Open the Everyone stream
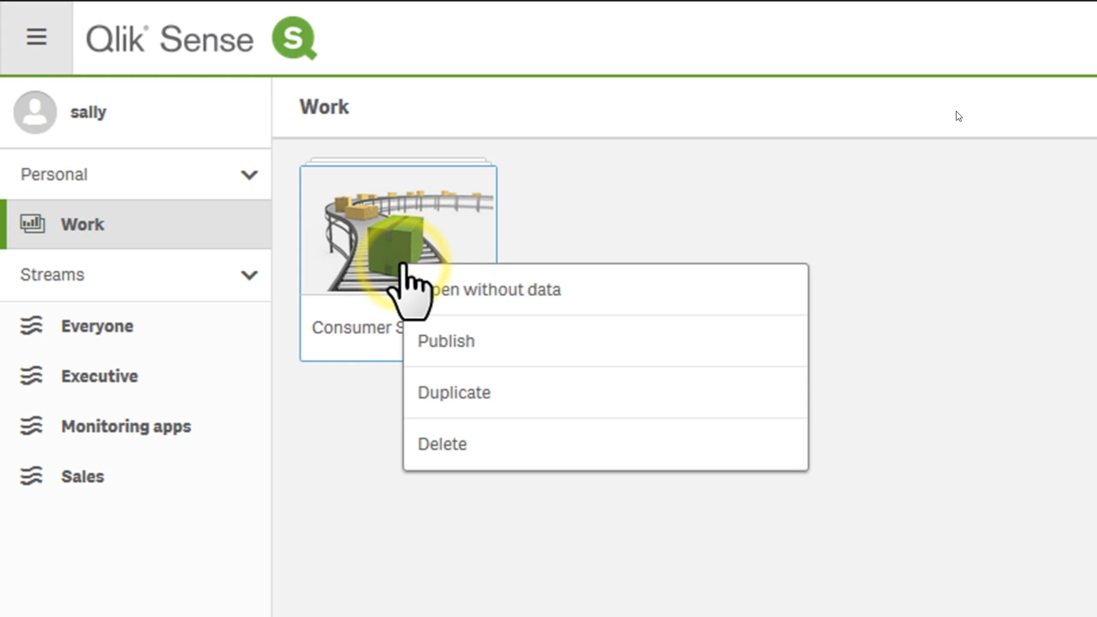This screenshot has height=617, width=1097. tap(135, 326)
